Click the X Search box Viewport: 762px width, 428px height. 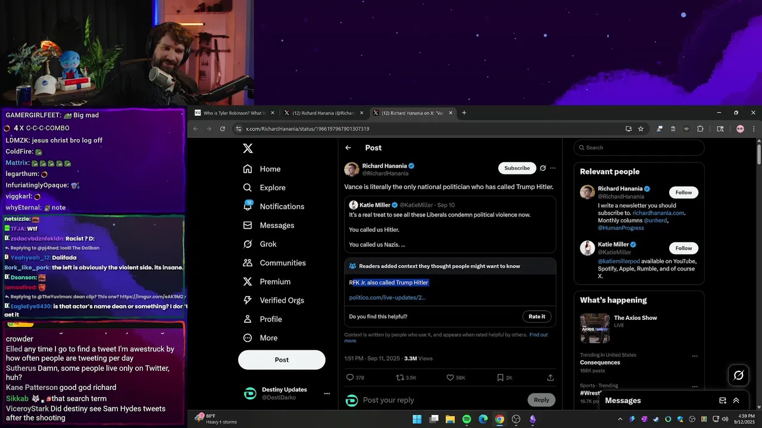coord(639,147)
